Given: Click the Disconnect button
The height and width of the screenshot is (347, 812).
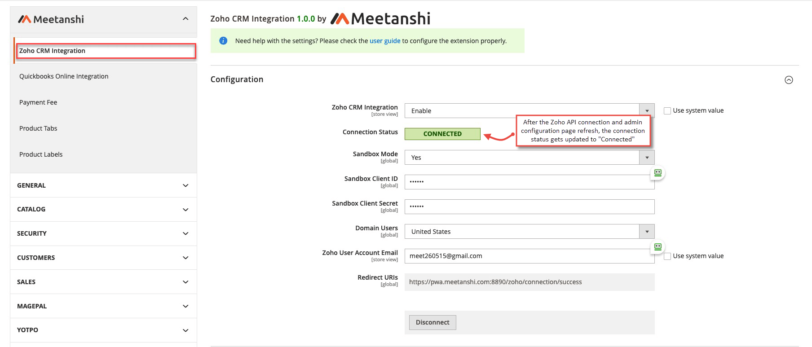Looking at the screenshot, I should tap(432, 322).
